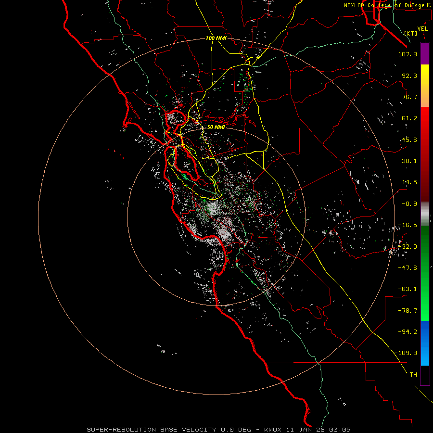Click the 30.1 legend value
The image size is (433, 433).
tap(409, 161)
